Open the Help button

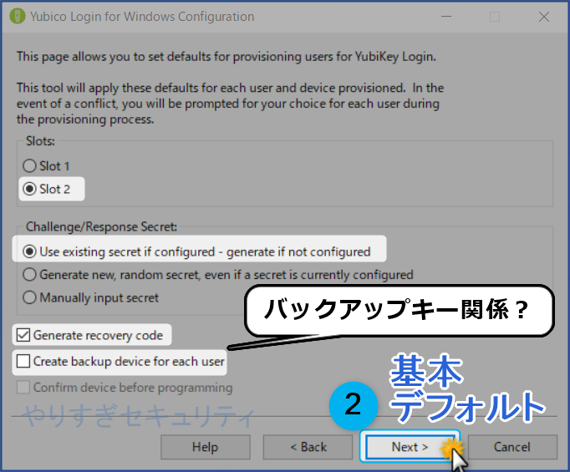pos(206,447)
